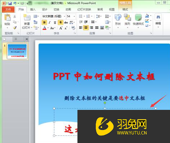Click the Distribute text alignment icon
170x143 pixels.
coord(102,28)
